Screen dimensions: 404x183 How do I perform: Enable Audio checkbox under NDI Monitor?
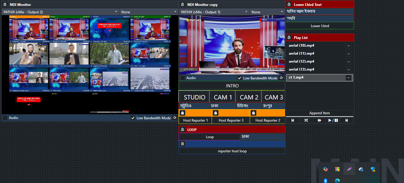[5, 118]
